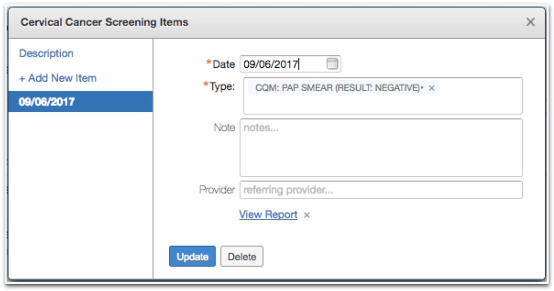Open the View Report link
Image resolution: width=554 pixels, height=291 pixels.
click(268, 214)
